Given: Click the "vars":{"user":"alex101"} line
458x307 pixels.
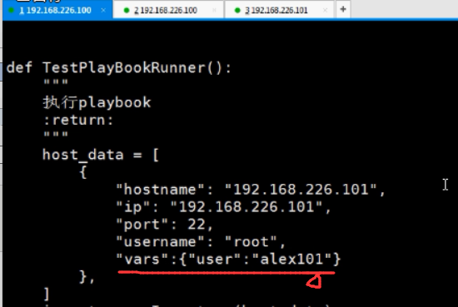Looking at the screenshot, I should (228, 259).
